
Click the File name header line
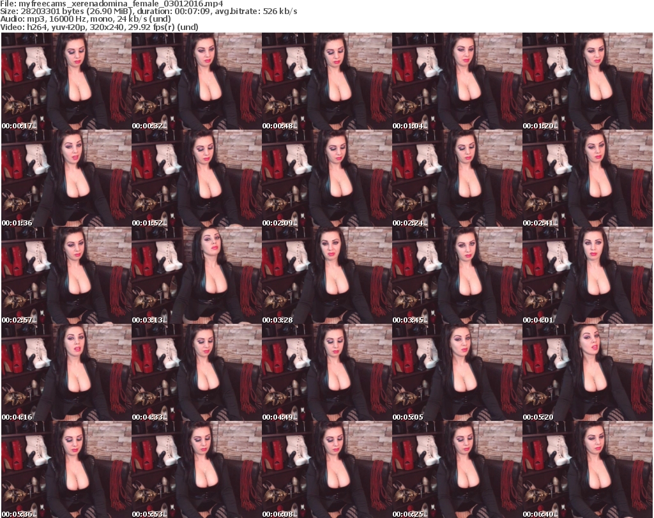[112, 4]
